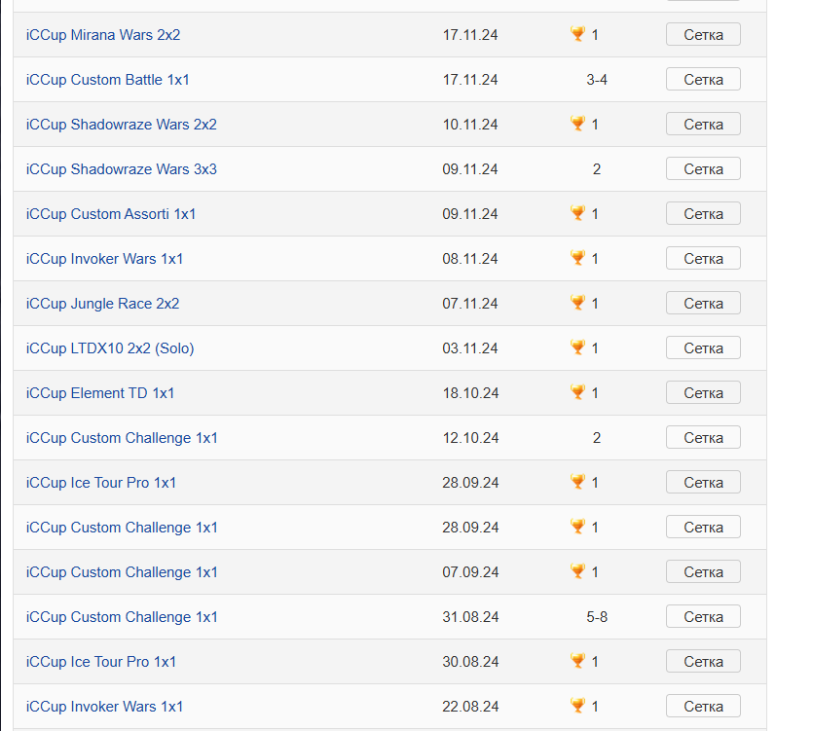Click date 18.10.24
The height and width of the screenshot is (731, 813).
pyautogui.click(x=470, y=393)
